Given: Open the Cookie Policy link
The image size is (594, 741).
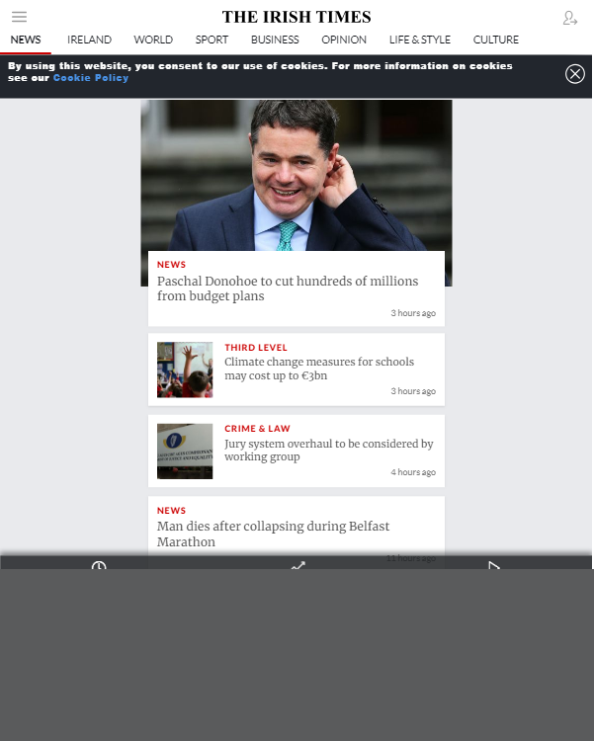Looking at the screenshot, I should point(91,78).
